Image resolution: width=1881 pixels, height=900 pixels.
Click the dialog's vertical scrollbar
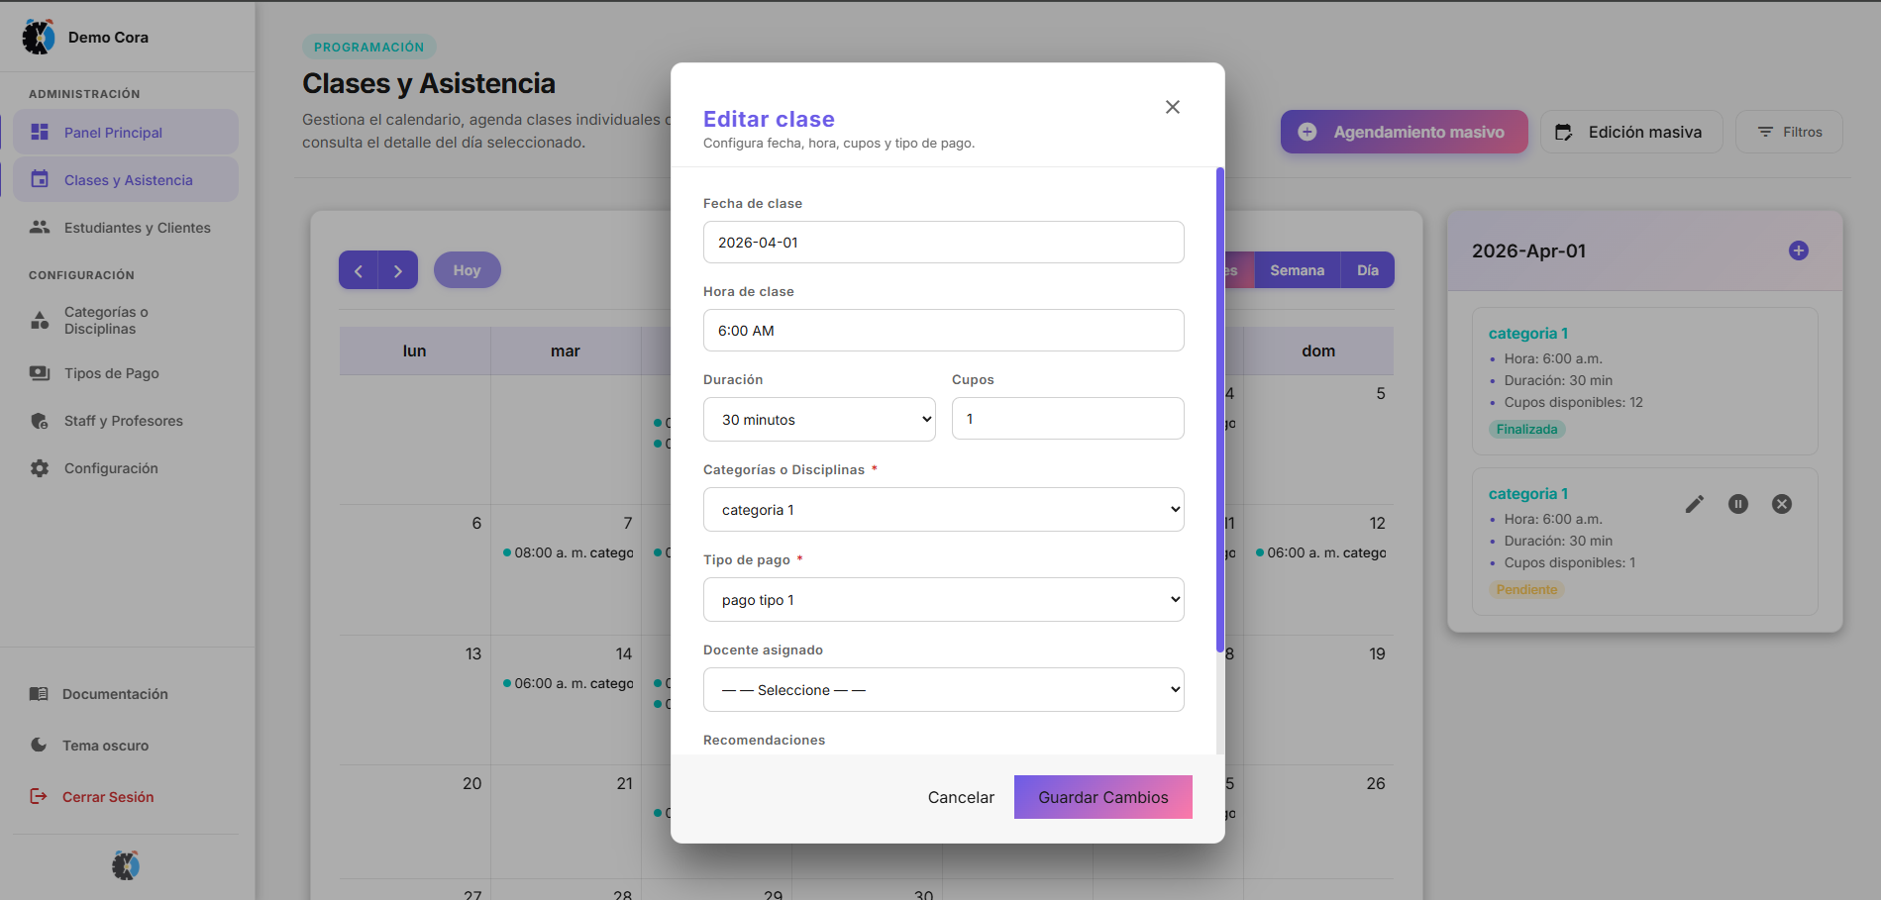(x=1219, y=410)
